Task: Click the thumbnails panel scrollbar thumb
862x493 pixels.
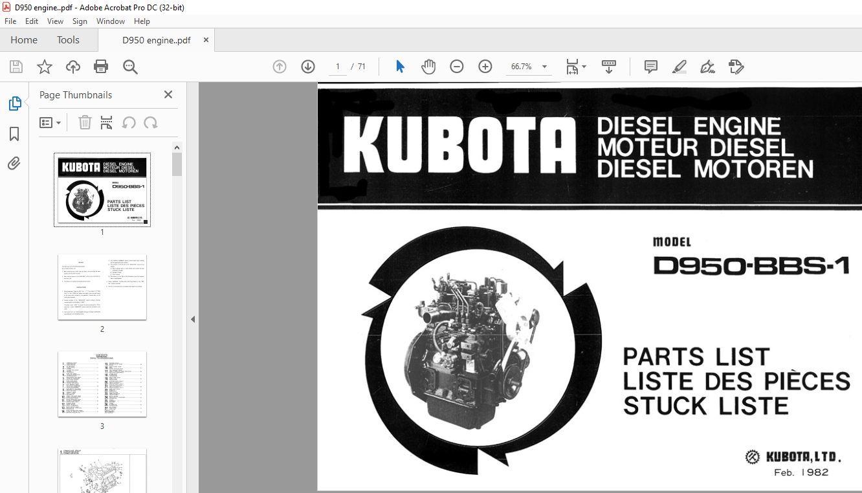Action: (177, 164)
